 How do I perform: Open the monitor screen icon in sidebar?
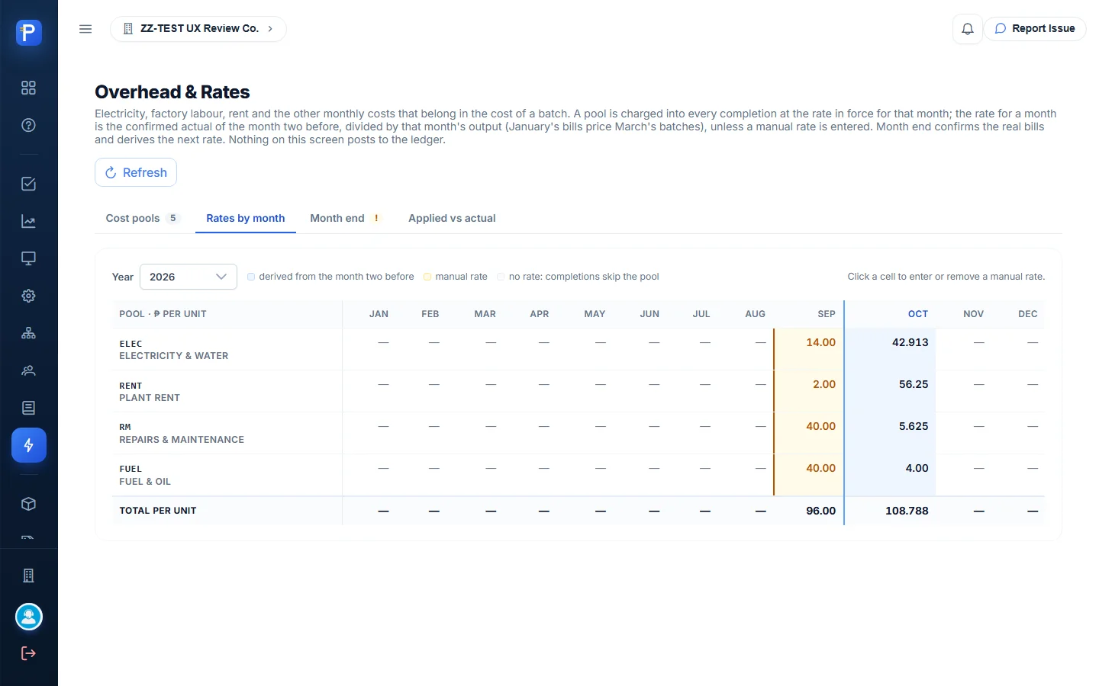[28, 258]
